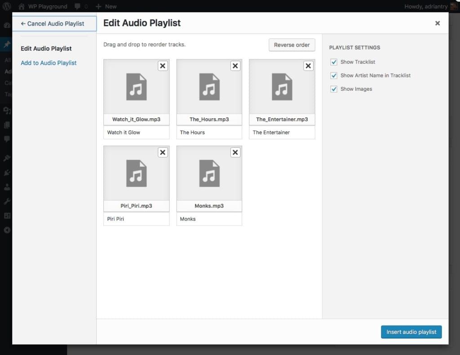The image size is (460, 355).
Task: Open the comments icon in the top admin bar
Action: pyautogui.click(x=80, y=6)
